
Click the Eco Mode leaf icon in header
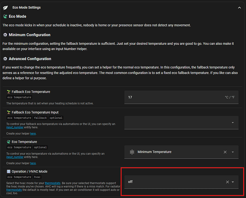(6, 7)
